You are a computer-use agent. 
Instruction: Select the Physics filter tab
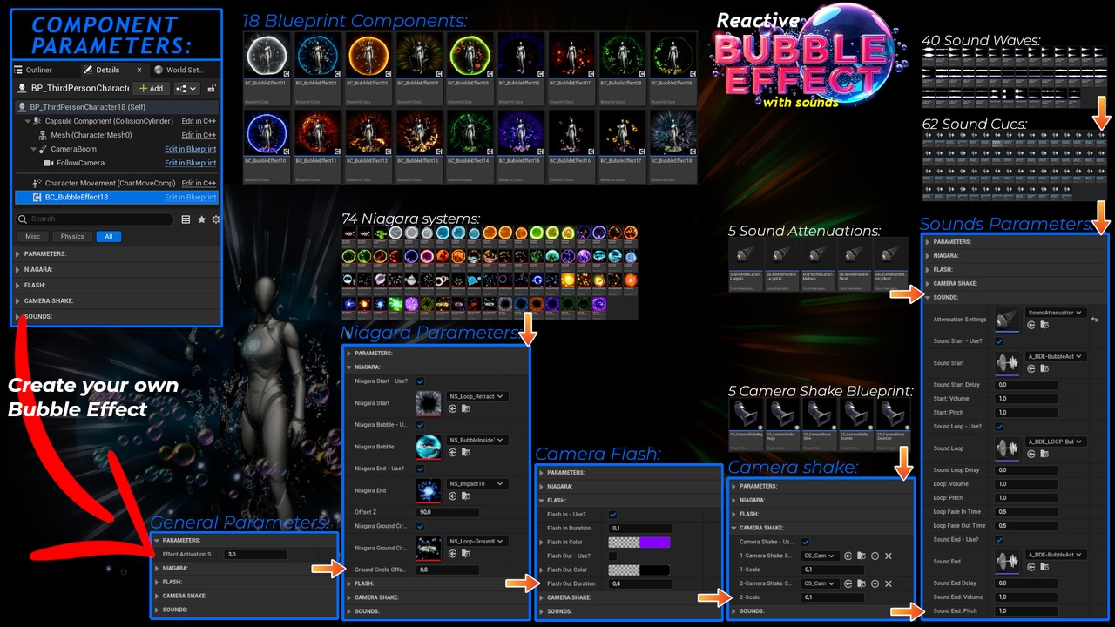72,237
